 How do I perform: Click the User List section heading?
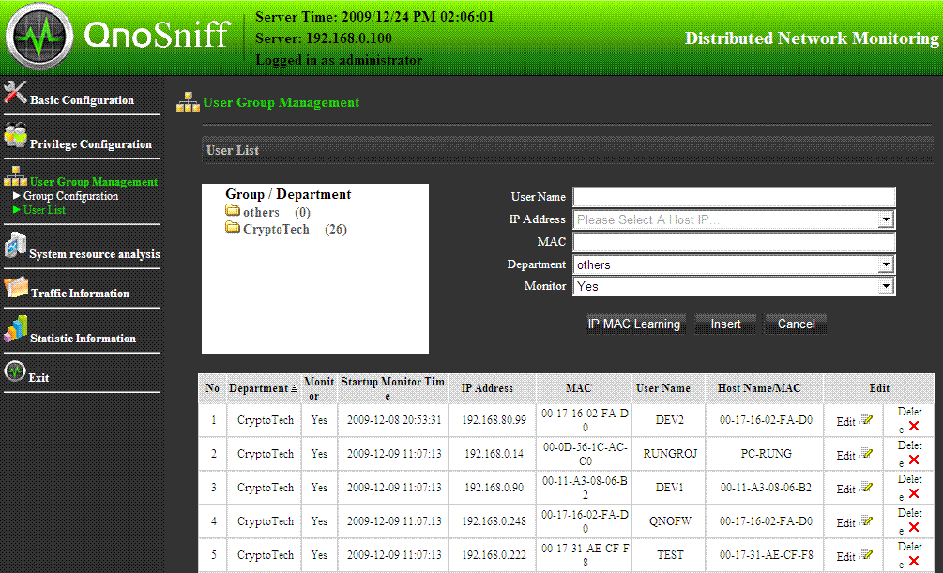pyautogui.click(x=232, y=150)
